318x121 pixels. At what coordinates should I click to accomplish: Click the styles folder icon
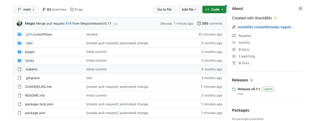(x=19, y=60)
